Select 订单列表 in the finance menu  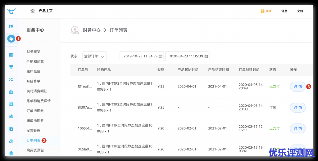coord(33,140)
